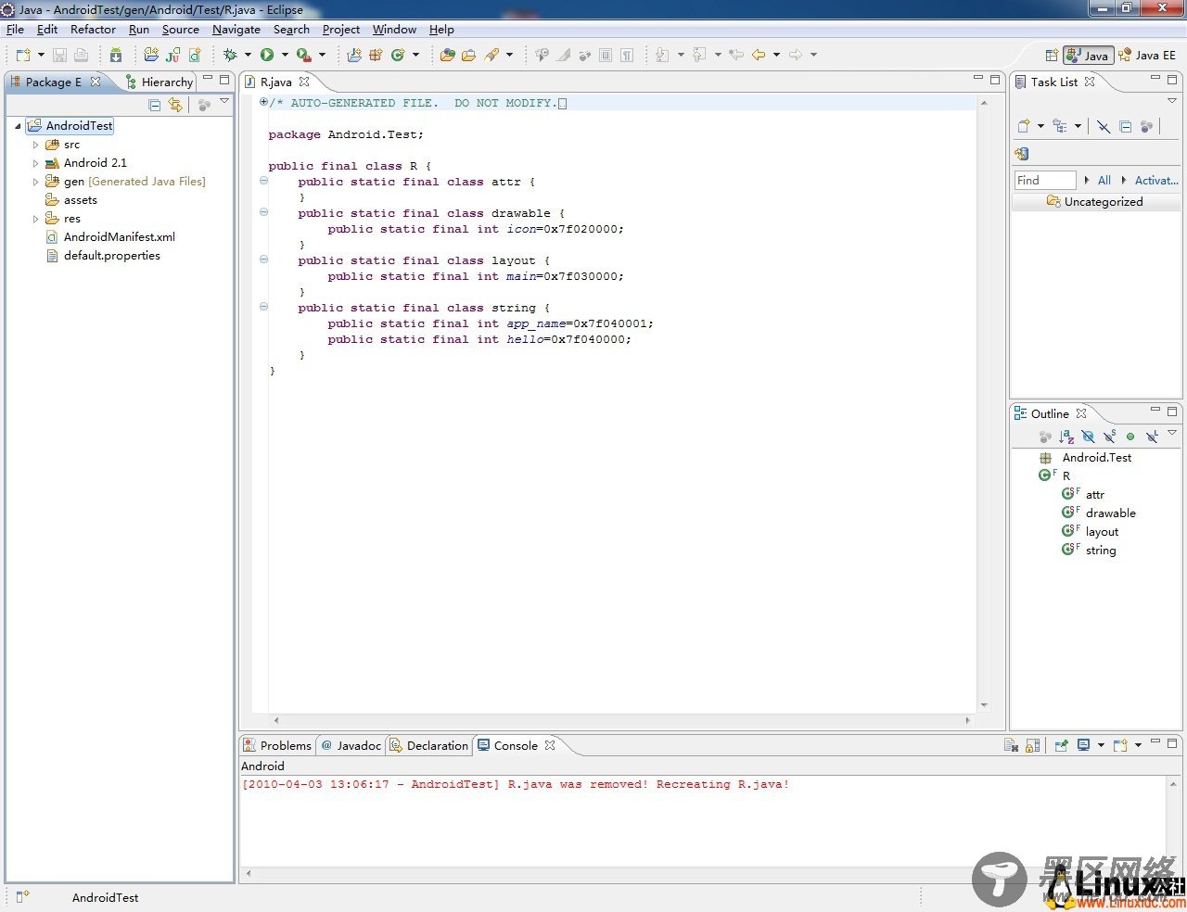Screen dimensions: 1187x912
Task: Open Package Explorer view menu triangle
Action: click(x=224, y=101)
